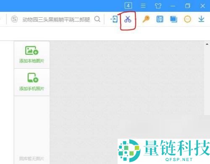This screenshot has width=210, height=164.
Task: Open the hamburger main menu
Action: point(143,6)
